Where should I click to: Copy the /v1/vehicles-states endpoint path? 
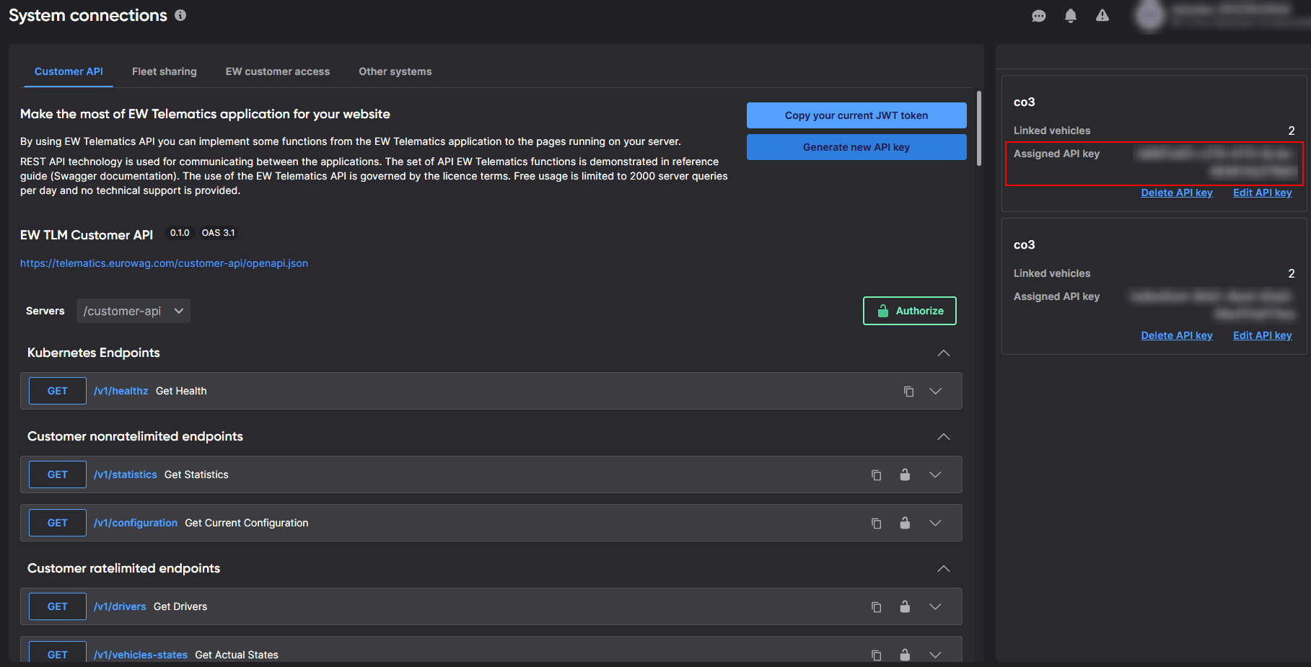877,655
